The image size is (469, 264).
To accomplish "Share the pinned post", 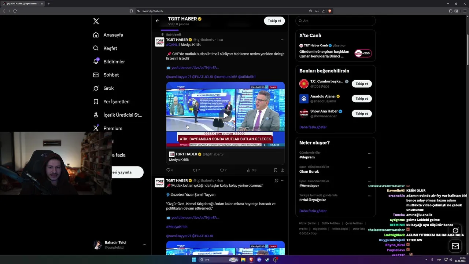I will 282,170.
